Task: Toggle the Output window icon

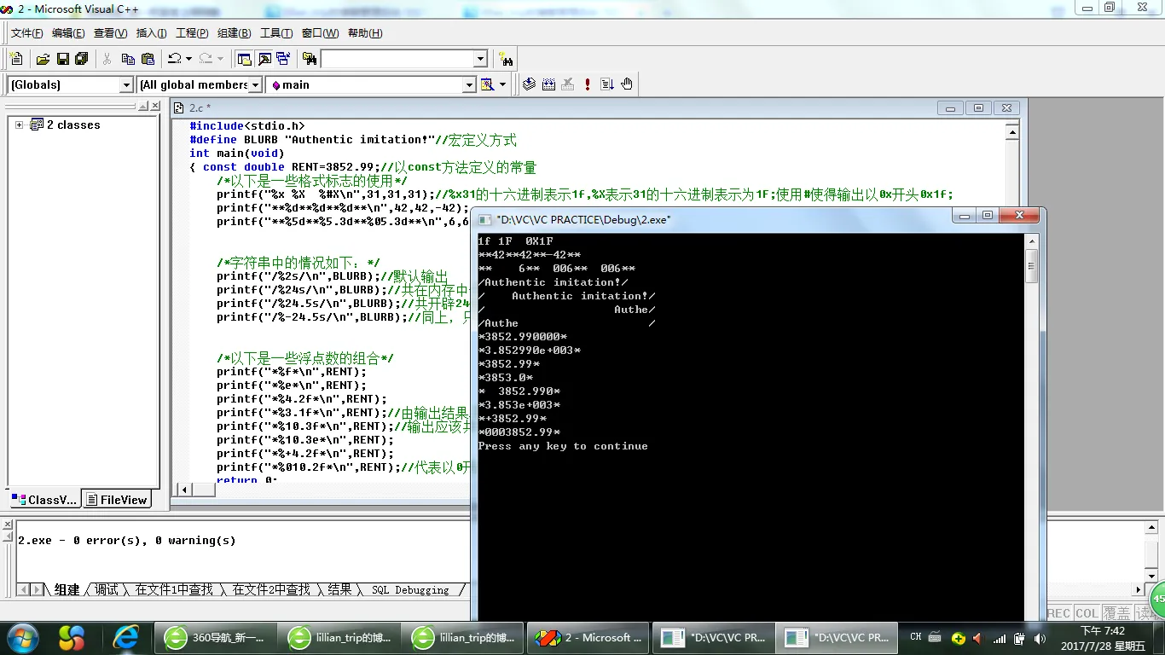Action: (x=264, y=59)
